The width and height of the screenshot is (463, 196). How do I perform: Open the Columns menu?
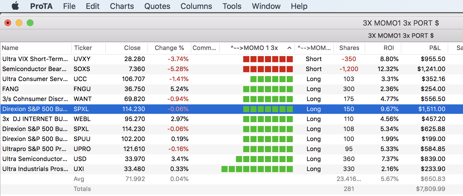click(x=196, y=6)
